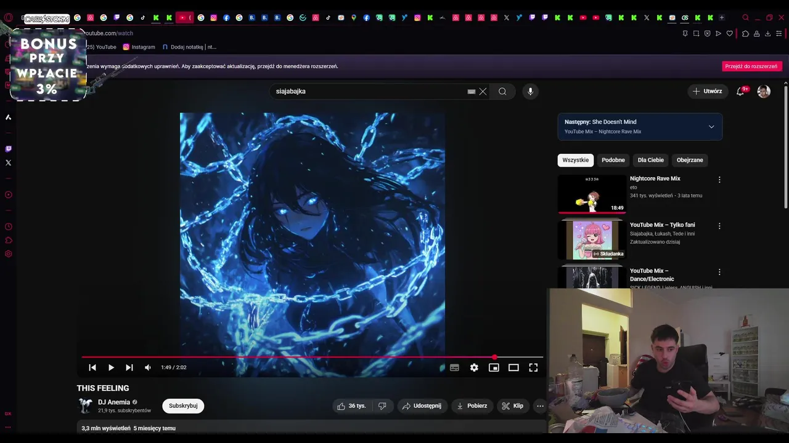Toggle theater mode on the player

(513, 367)
